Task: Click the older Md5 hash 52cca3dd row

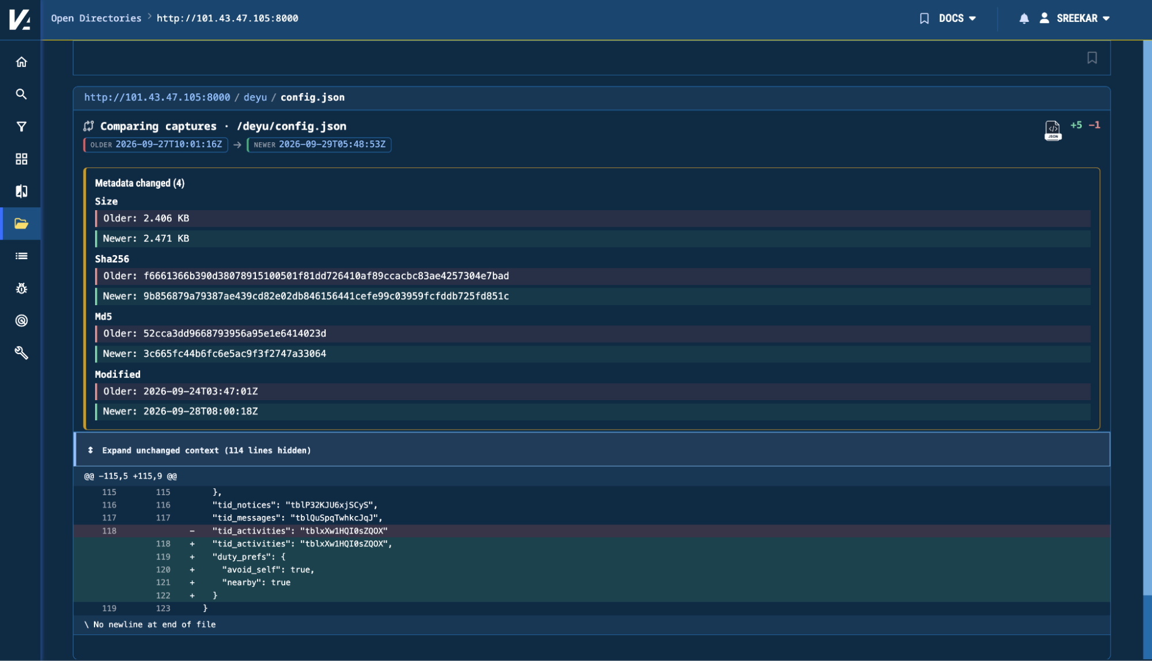Action: [x=593, y=333]
